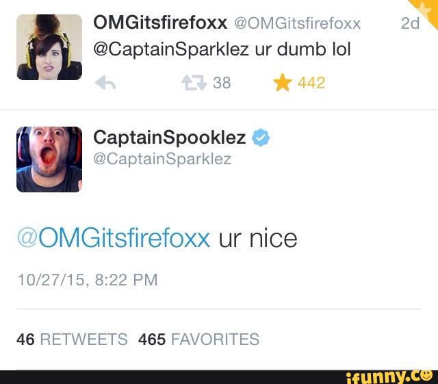View the 46 RETWEETS list

coord(72,340)
